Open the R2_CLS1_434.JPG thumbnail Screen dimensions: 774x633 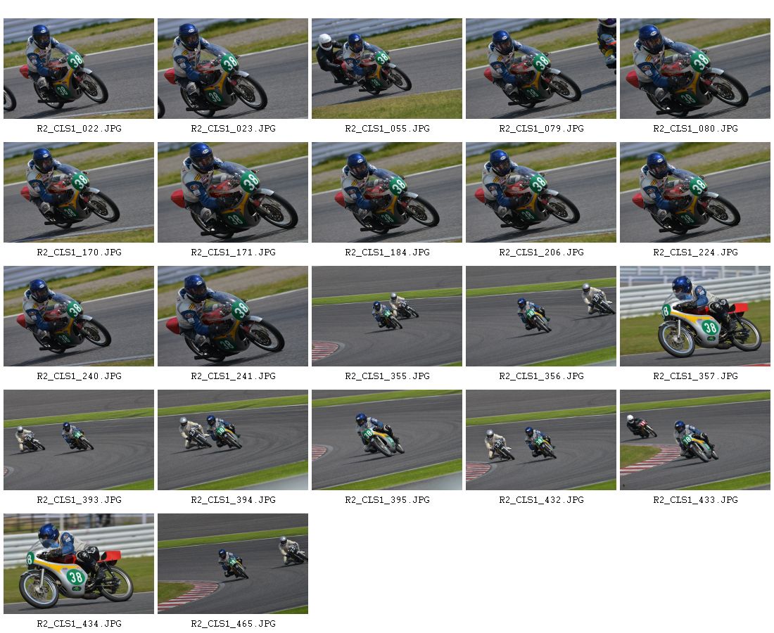(79, 564)
